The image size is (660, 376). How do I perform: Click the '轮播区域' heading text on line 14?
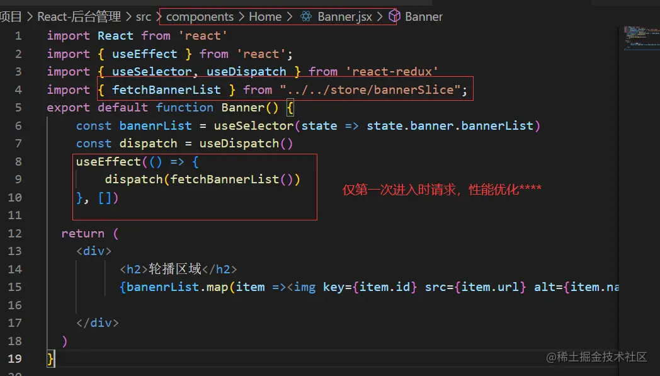coord(174,269)
